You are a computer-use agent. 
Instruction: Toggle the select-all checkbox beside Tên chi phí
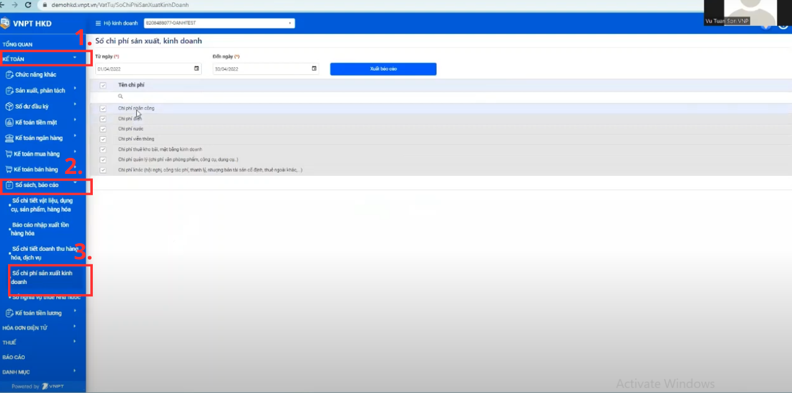[x=103, y=85]
